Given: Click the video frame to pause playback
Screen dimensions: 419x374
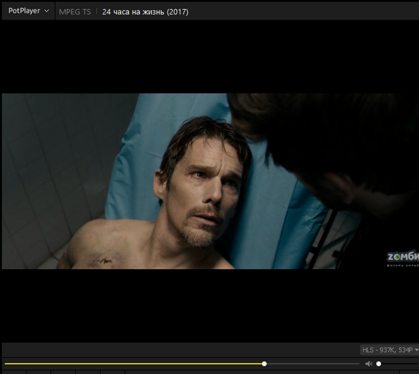Looking at the screenshot, I should [x=210, y=181].
